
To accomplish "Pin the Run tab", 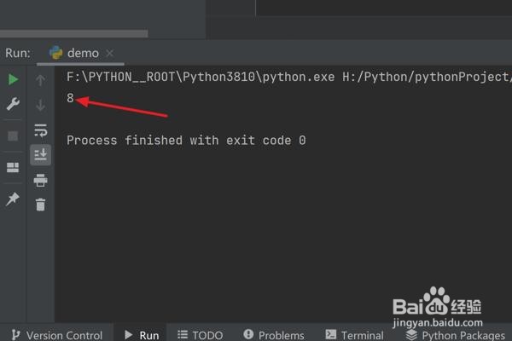I will coord(13,199).
